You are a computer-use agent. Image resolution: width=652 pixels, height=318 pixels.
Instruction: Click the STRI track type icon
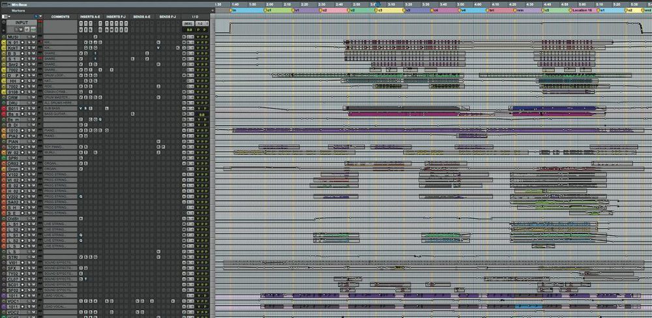(4, 257)
